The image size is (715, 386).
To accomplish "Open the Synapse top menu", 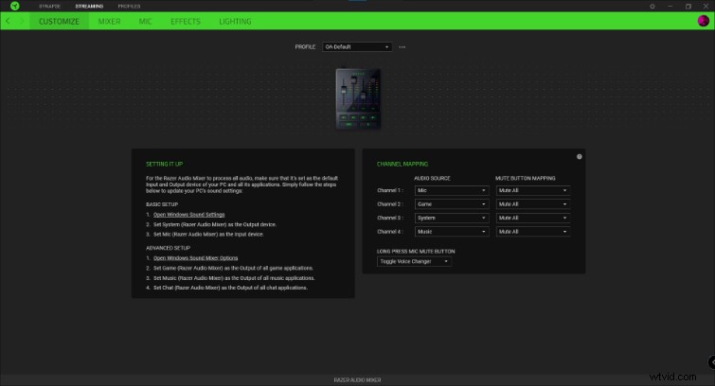I will (49, 7).
